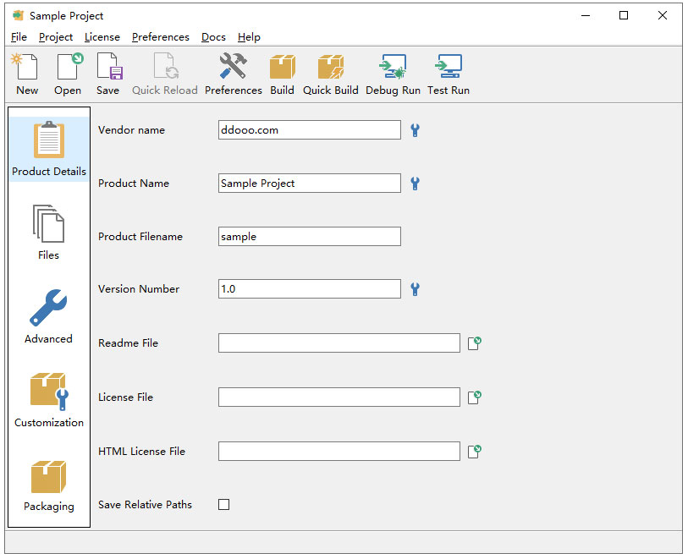Open the Customization section in the sidebar

point(49,400)
